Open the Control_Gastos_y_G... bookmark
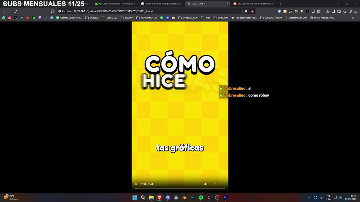This screenshot has height=202, width=360. pyautogui.click(x=69, y=18)
